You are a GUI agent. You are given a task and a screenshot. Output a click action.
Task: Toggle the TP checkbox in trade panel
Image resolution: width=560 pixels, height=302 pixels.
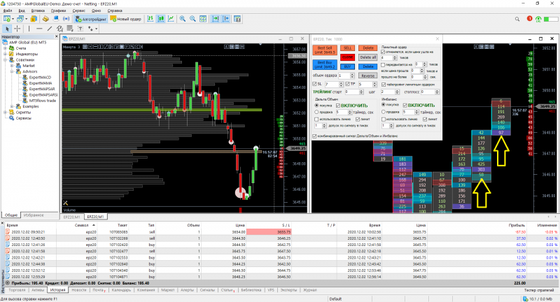(x=347, y=84)
